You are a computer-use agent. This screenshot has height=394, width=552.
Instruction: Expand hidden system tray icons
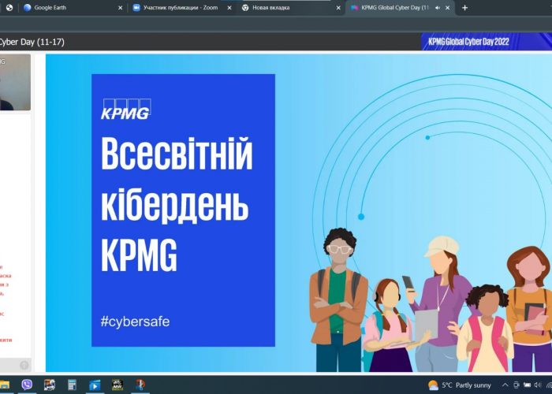pyautogui.click(x=505, y=385)
